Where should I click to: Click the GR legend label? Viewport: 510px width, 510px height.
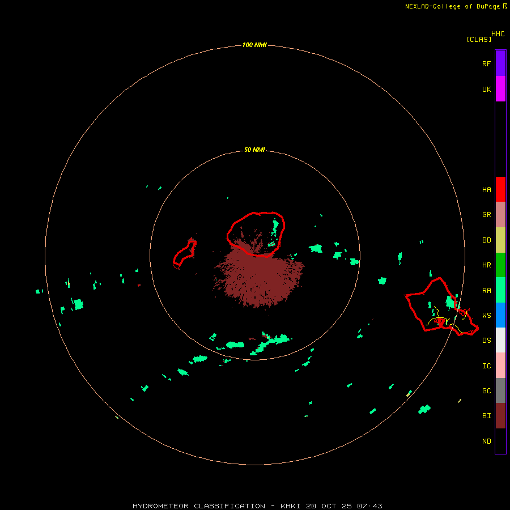486,215
